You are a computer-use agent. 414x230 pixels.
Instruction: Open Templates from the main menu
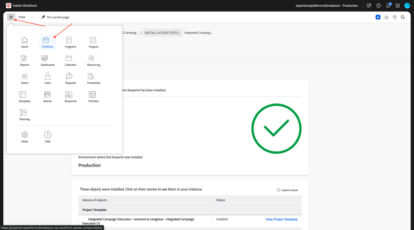[24, 97]
